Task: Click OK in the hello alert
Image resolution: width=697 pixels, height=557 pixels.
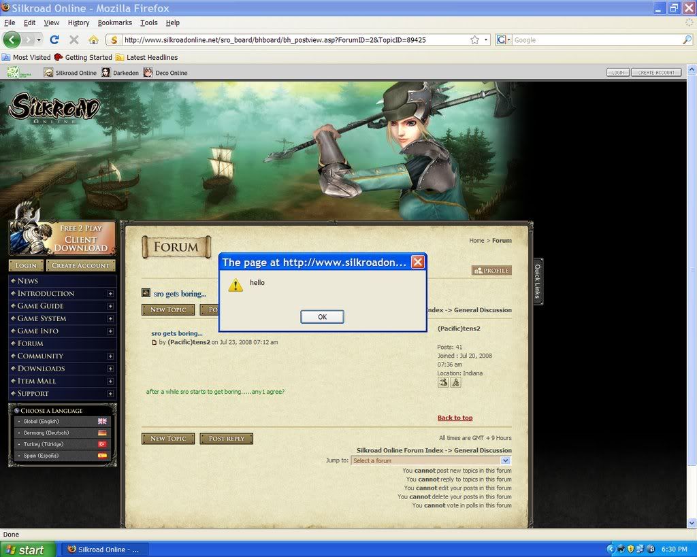Action: (322, 317)
